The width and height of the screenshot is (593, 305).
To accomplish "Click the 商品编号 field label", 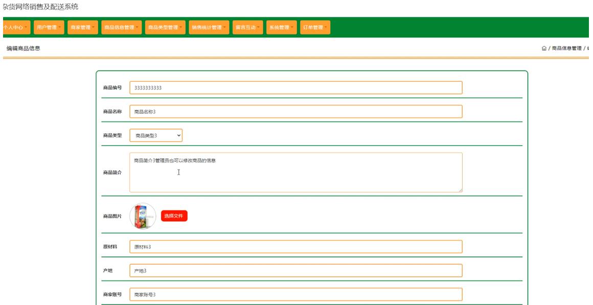I will [x=112, y=88].
